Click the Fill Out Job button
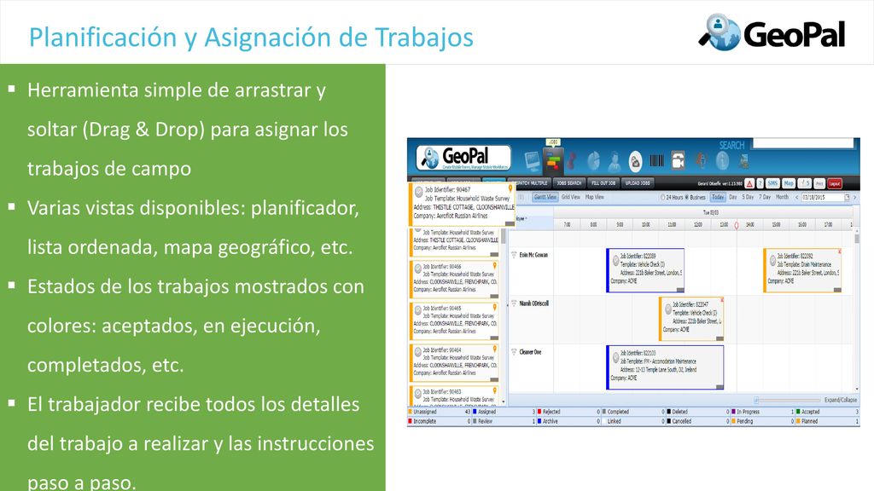Image resolution: width=874 pixels, height=491 pixels. pyautogui.click(x=603, y=183)
